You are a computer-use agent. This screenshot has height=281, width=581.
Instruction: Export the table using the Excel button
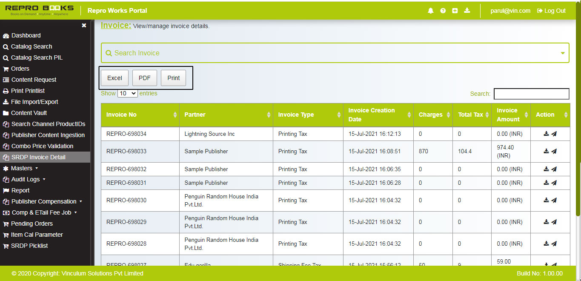point(114,78)
